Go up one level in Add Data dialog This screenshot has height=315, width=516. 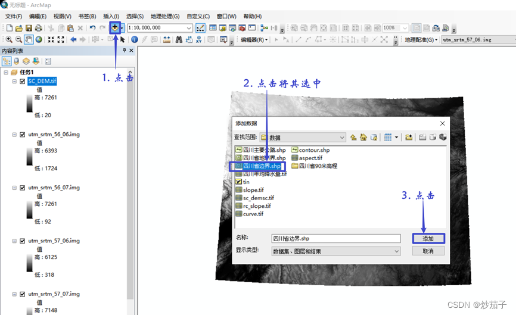click(x=353, y=138)
